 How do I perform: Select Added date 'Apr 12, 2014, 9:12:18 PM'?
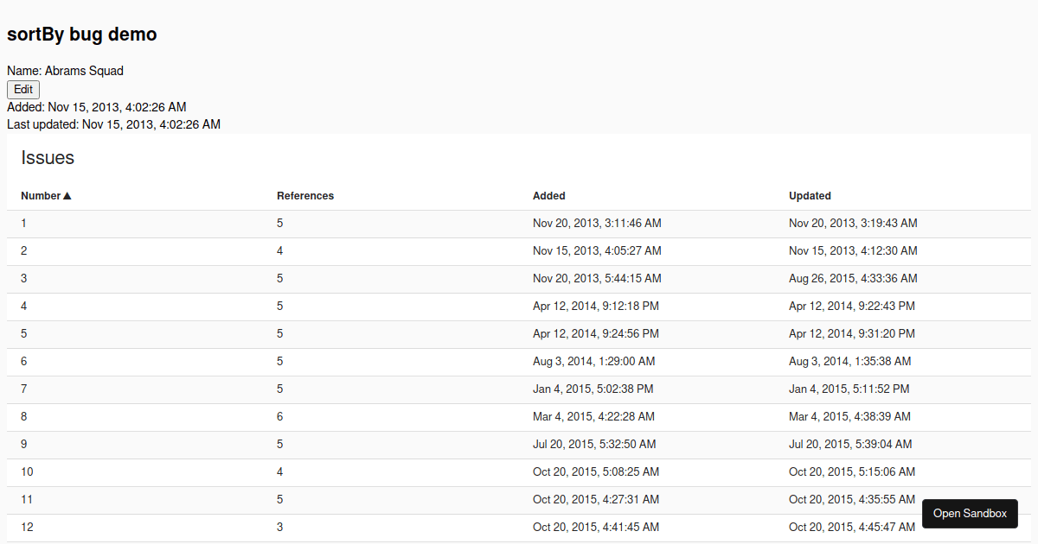coord(596,307)
